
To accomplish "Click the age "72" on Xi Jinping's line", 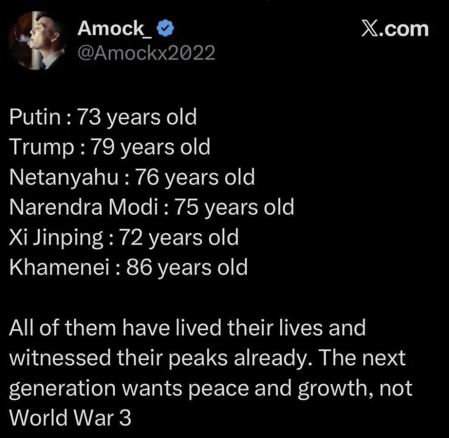I will [131, 237].
